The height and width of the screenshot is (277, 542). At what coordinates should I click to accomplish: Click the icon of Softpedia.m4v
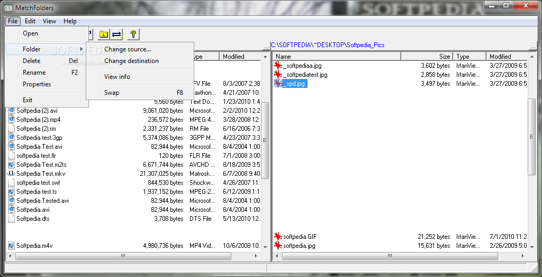click(11, 246)
